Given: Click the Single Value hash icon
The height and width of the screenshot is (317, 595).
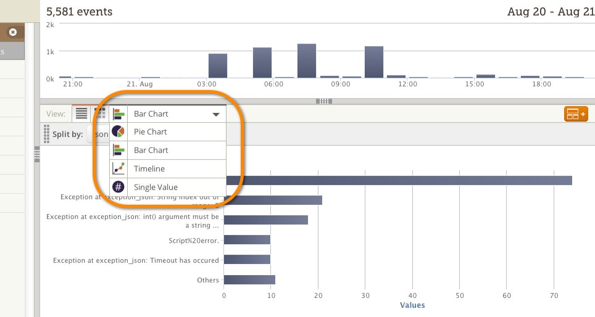Looking at the screenshot, I should point(119,187).
